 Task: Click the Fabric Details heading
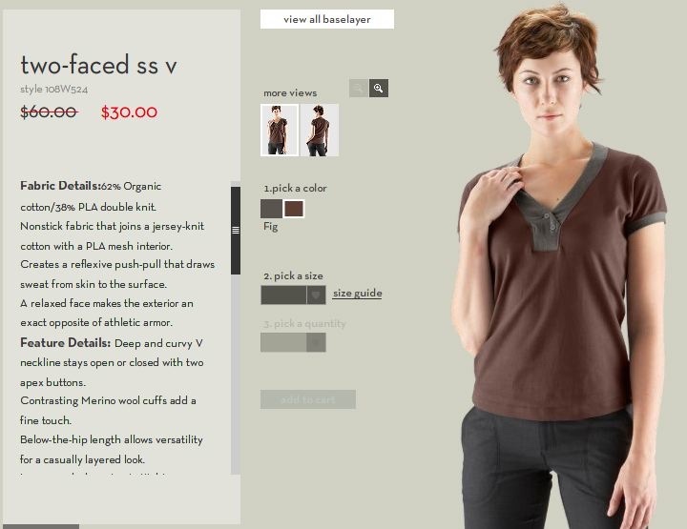(x=60, y=186)
